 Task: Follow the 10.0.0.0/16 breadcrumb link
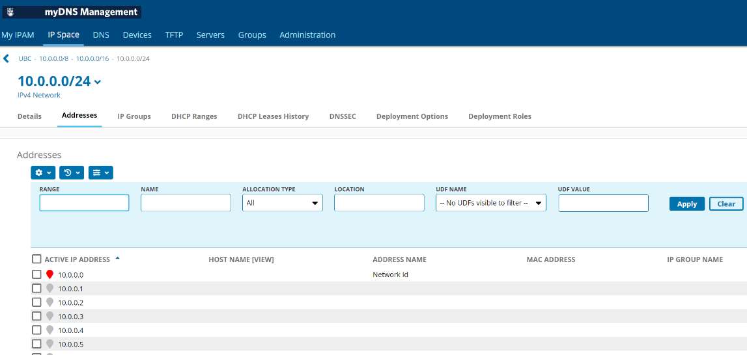pyautogui.click(x=92, y=59)
